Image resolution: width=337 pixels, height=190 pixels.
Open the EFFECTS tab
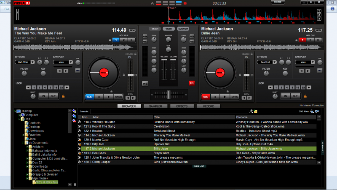click(x=182, y=106)
